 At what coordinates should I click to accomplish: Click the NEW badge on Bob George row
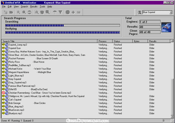(x=3, y=103)
